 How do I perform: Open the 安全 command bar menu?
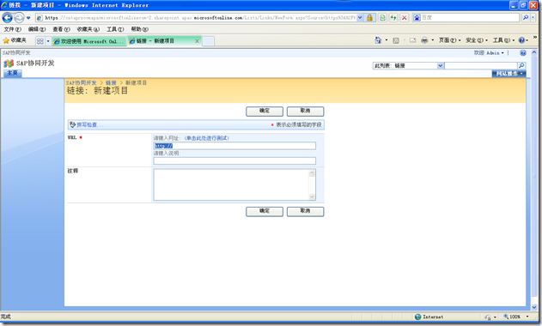tap(477, 40)
